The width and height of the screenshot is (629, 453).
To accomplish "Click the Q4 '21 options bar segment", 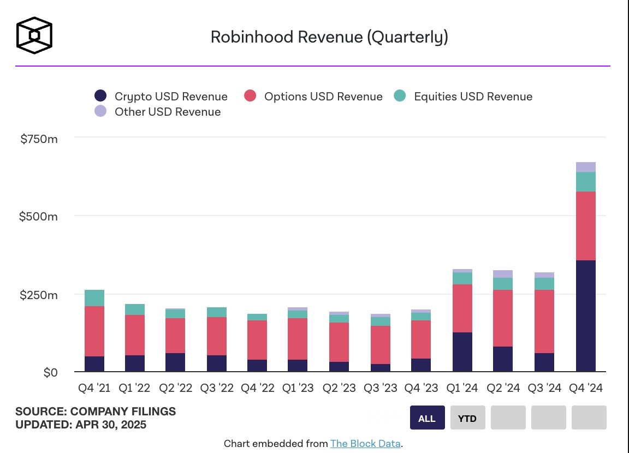I will 94,331.
